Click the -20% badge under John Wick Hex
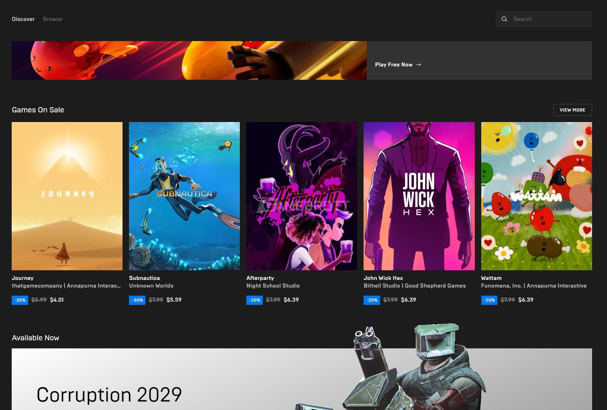Viewport: 607px width, 410px height. coord(372,300)
